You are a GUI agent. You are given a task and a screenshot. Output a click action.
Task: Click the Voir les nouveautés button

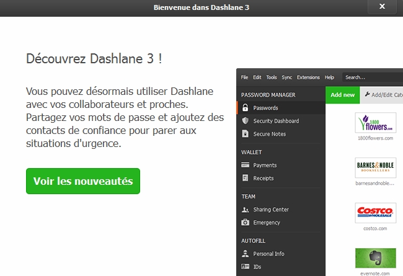(x=83, y=181)
